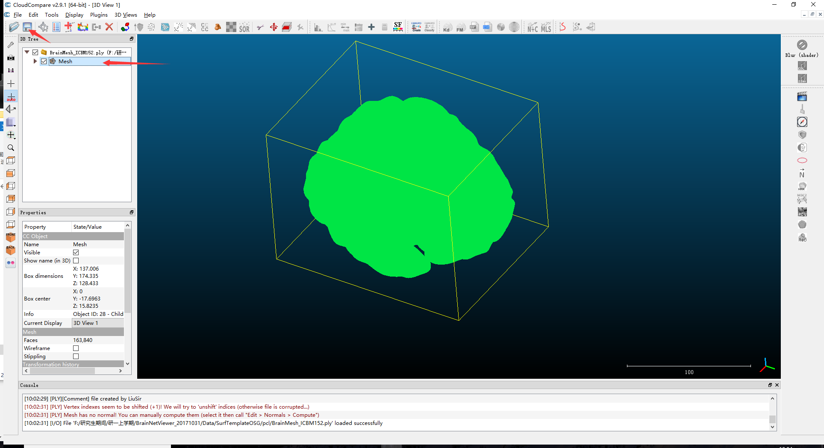Viewport: 824px width, 448px height.
Task: Click the SOR filter icon
Action: tap(244, 27)
